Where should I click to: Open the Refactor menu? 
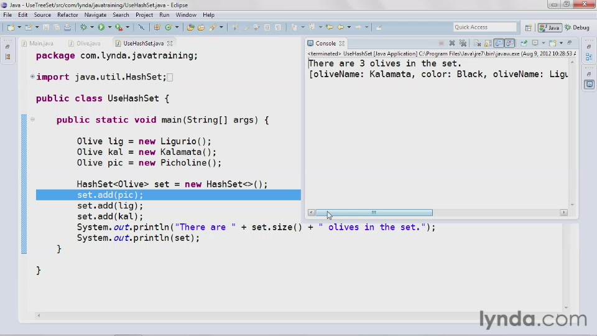click(x=67, y=15)
